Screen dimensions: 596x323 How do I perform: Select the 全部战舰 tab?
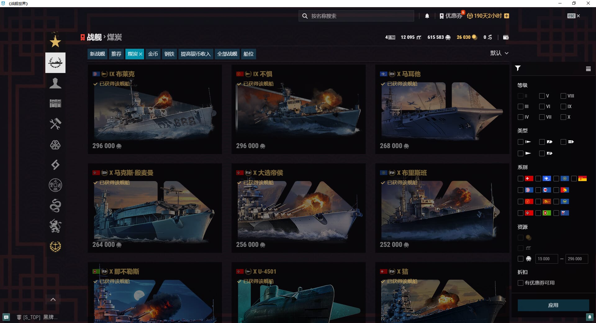click(227, 54)
